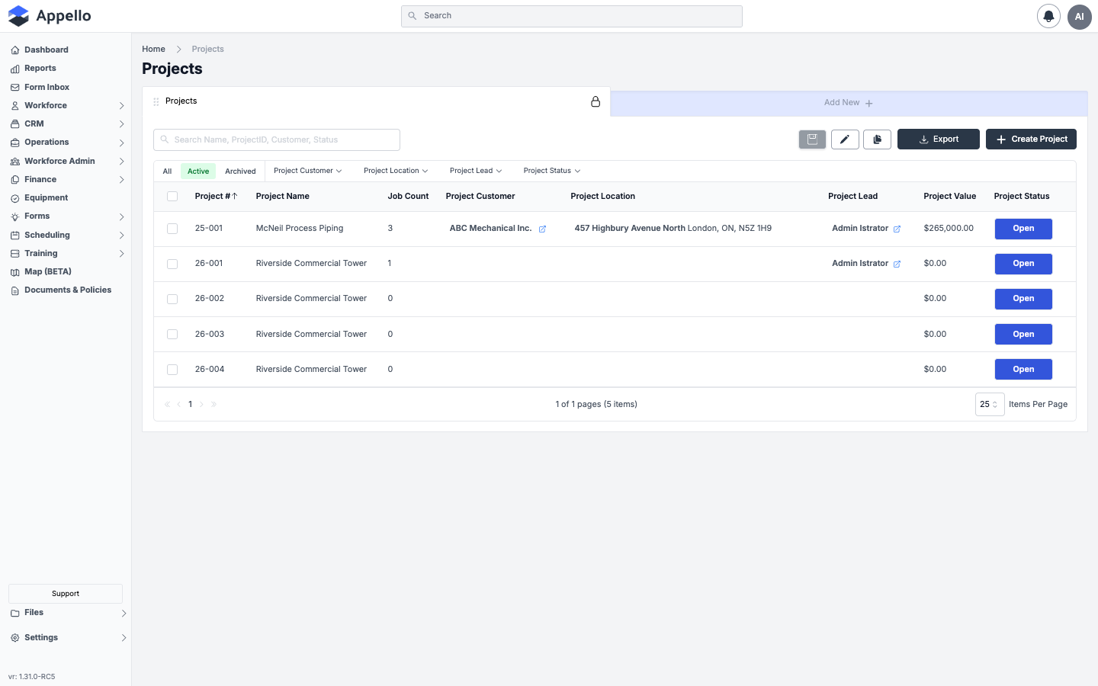Image resolution: width=1098 pixels, height=686 pixels.
Task: Expand the Workforce sidebar menu
Action: click(x=121, y=106)
